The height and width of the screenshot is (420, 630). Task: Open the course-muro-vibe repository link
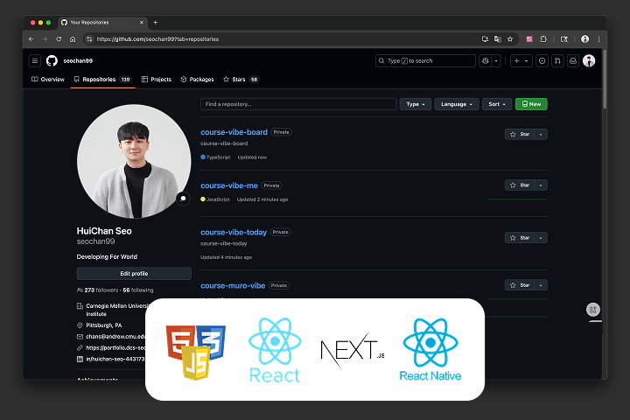[233, 285]
